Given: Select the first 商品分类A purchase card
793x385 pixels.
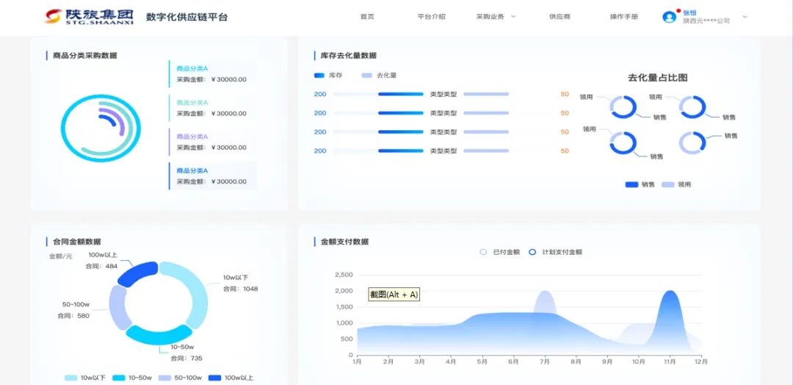Looking at the screenshot, I should pyautogui.click(x=213, y=74).
